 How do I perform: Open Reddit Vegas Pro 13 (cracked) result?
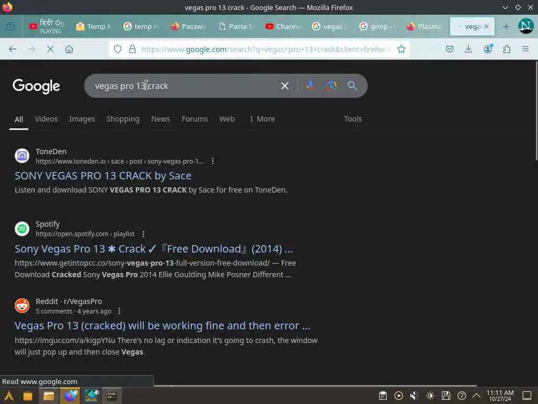tap(162, 326)
